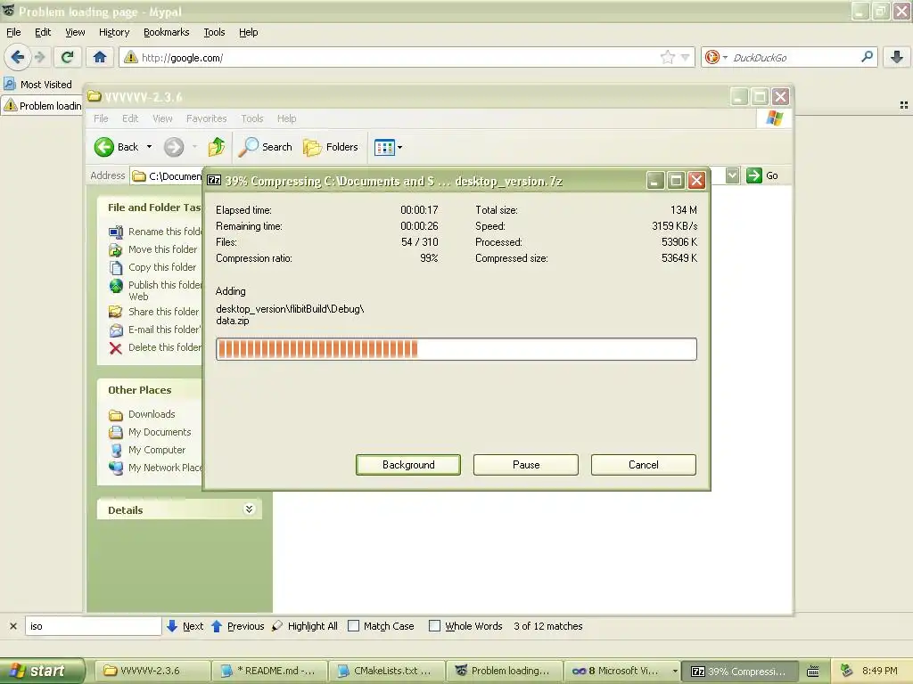
Task: Open the Mypal downloads arrow button
Action: tap(897, 57)
